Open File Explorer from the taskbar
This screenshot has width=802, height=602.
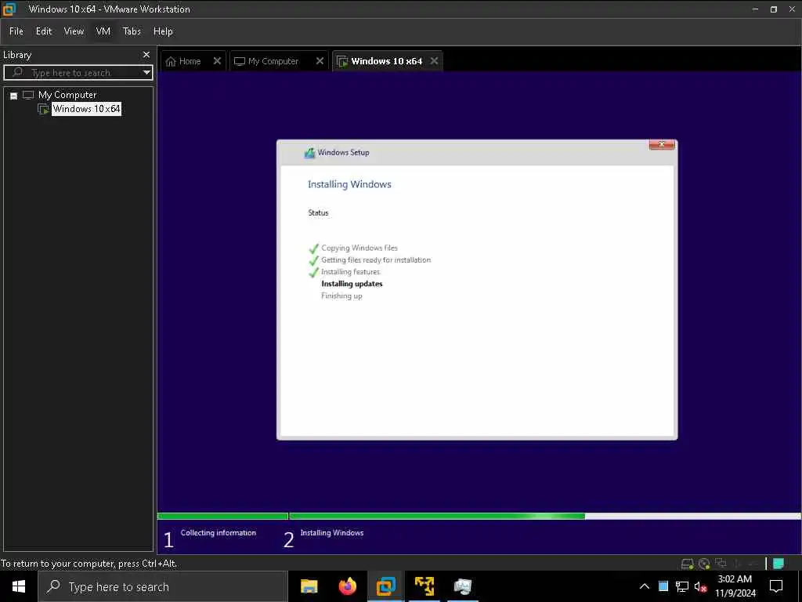[309, 586]
